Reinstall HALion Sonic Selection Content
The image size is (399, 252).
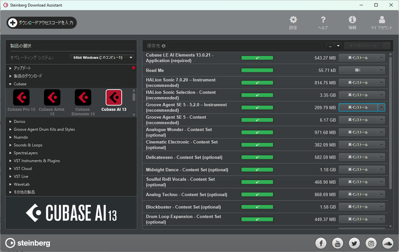(x=358, y=95)
